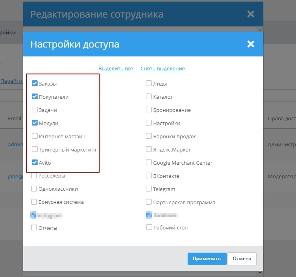The height and width of the screenshot is (277, 296).
Task: Enable the Бонусная система checkbox
Action: (34, 202)
